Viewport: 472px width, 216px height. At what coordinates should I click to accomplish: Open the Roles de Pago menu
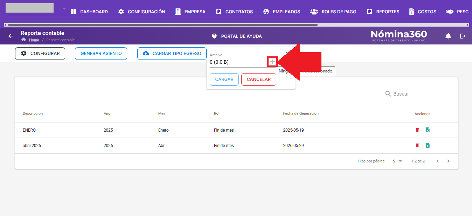click(x=333, y=12)
